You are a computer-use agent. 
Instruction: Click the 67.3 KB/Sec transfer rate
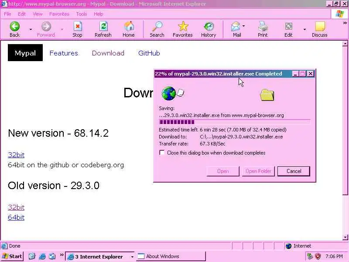point(212,144)
